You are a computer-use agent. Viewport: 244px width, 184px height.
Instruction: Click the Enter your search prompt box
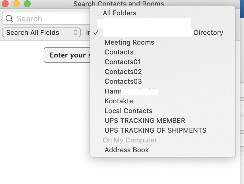(67, 55)
